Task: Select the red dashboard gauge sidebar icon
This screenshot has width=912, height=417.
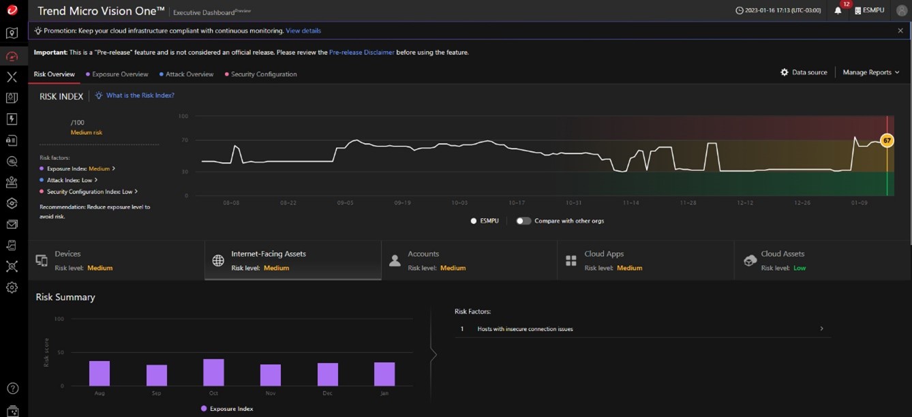Action: click(x=12, y=56)
